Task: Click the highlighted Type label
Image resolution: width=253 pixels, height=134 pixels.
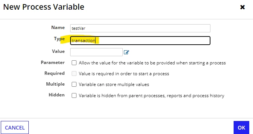Action: pos(59,39)
